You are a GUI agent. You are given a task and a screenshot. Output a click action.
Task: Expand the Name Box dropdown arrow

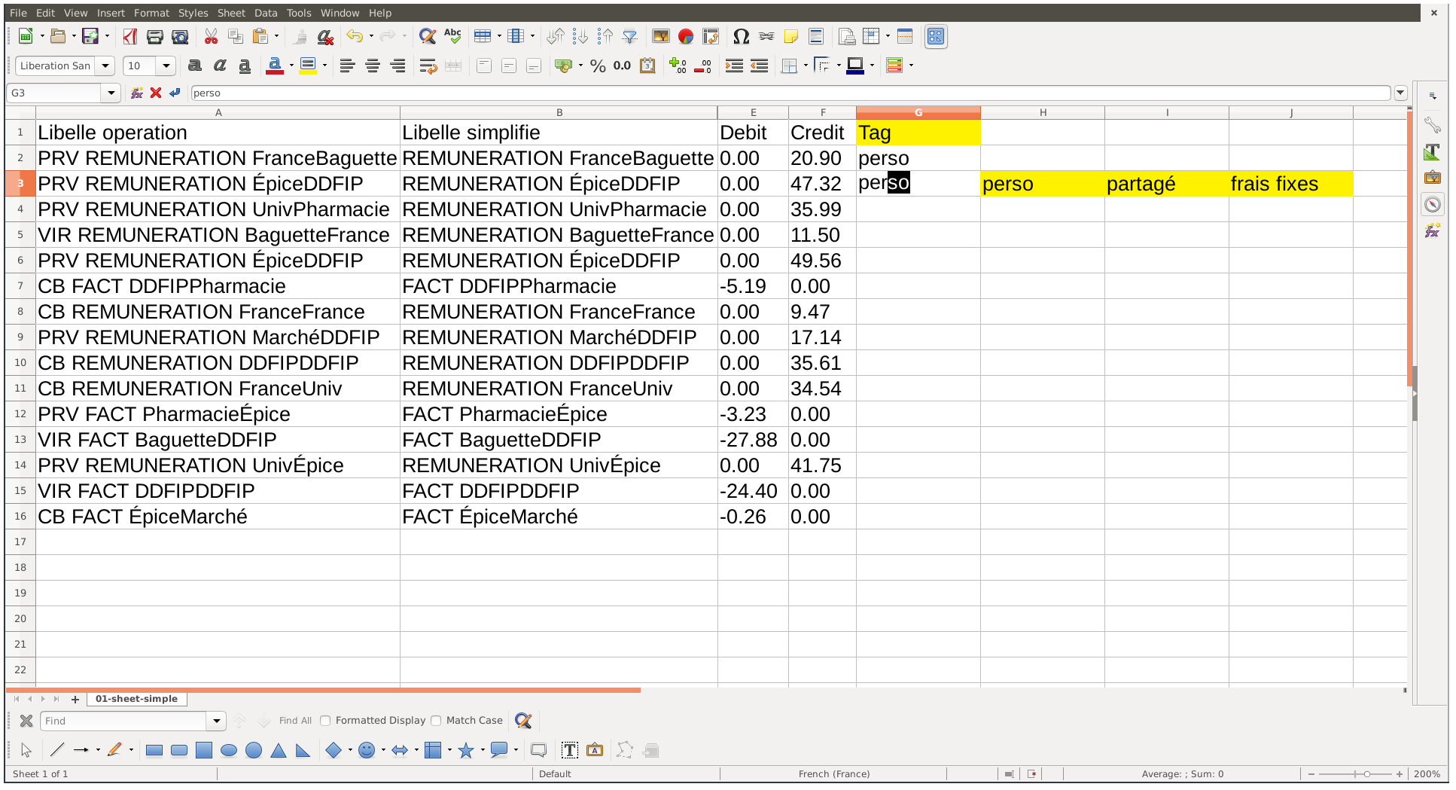click(x=111, y=93)
